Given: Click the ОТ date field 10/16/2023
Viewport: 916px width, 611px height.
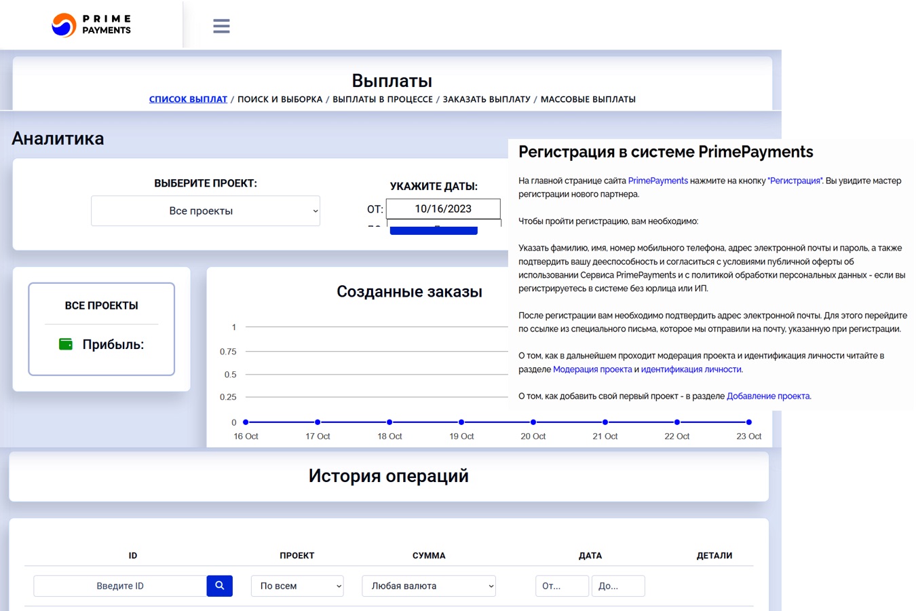Looking at the screenshot, I should 443,208.
